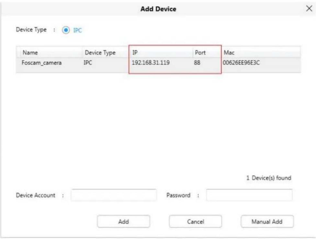Click the Mac column header

point(229,53)
